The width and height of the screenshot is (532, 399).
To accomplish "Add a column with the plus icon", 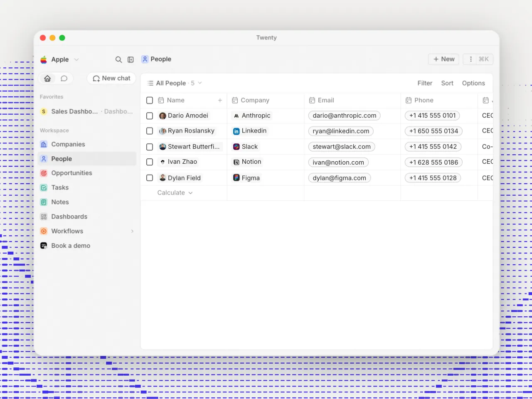I will click(220, 100).
